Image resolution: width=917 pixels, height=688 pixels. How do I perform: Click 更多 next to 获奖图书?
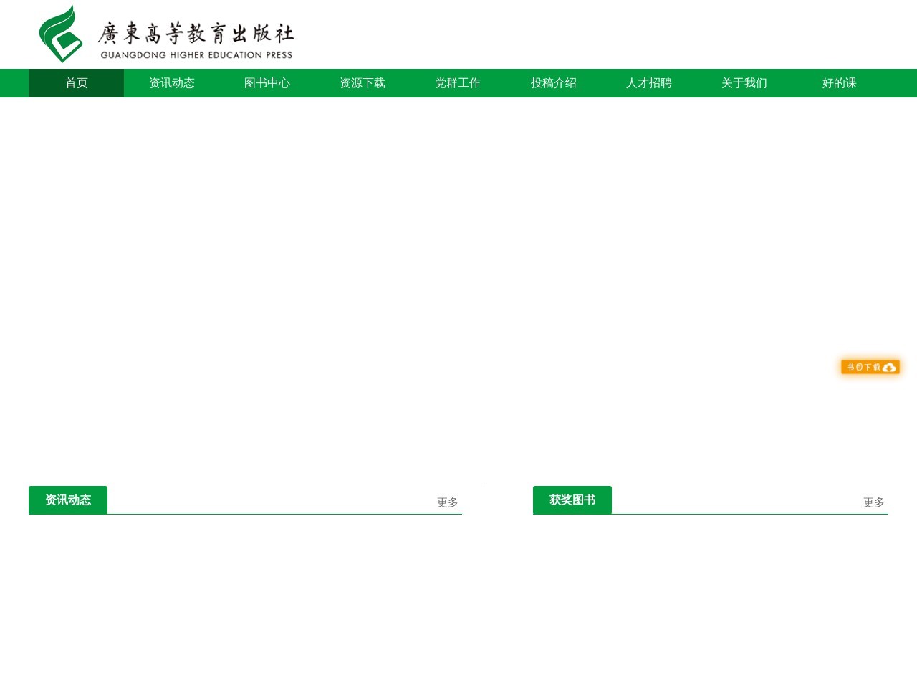[873, 502]
